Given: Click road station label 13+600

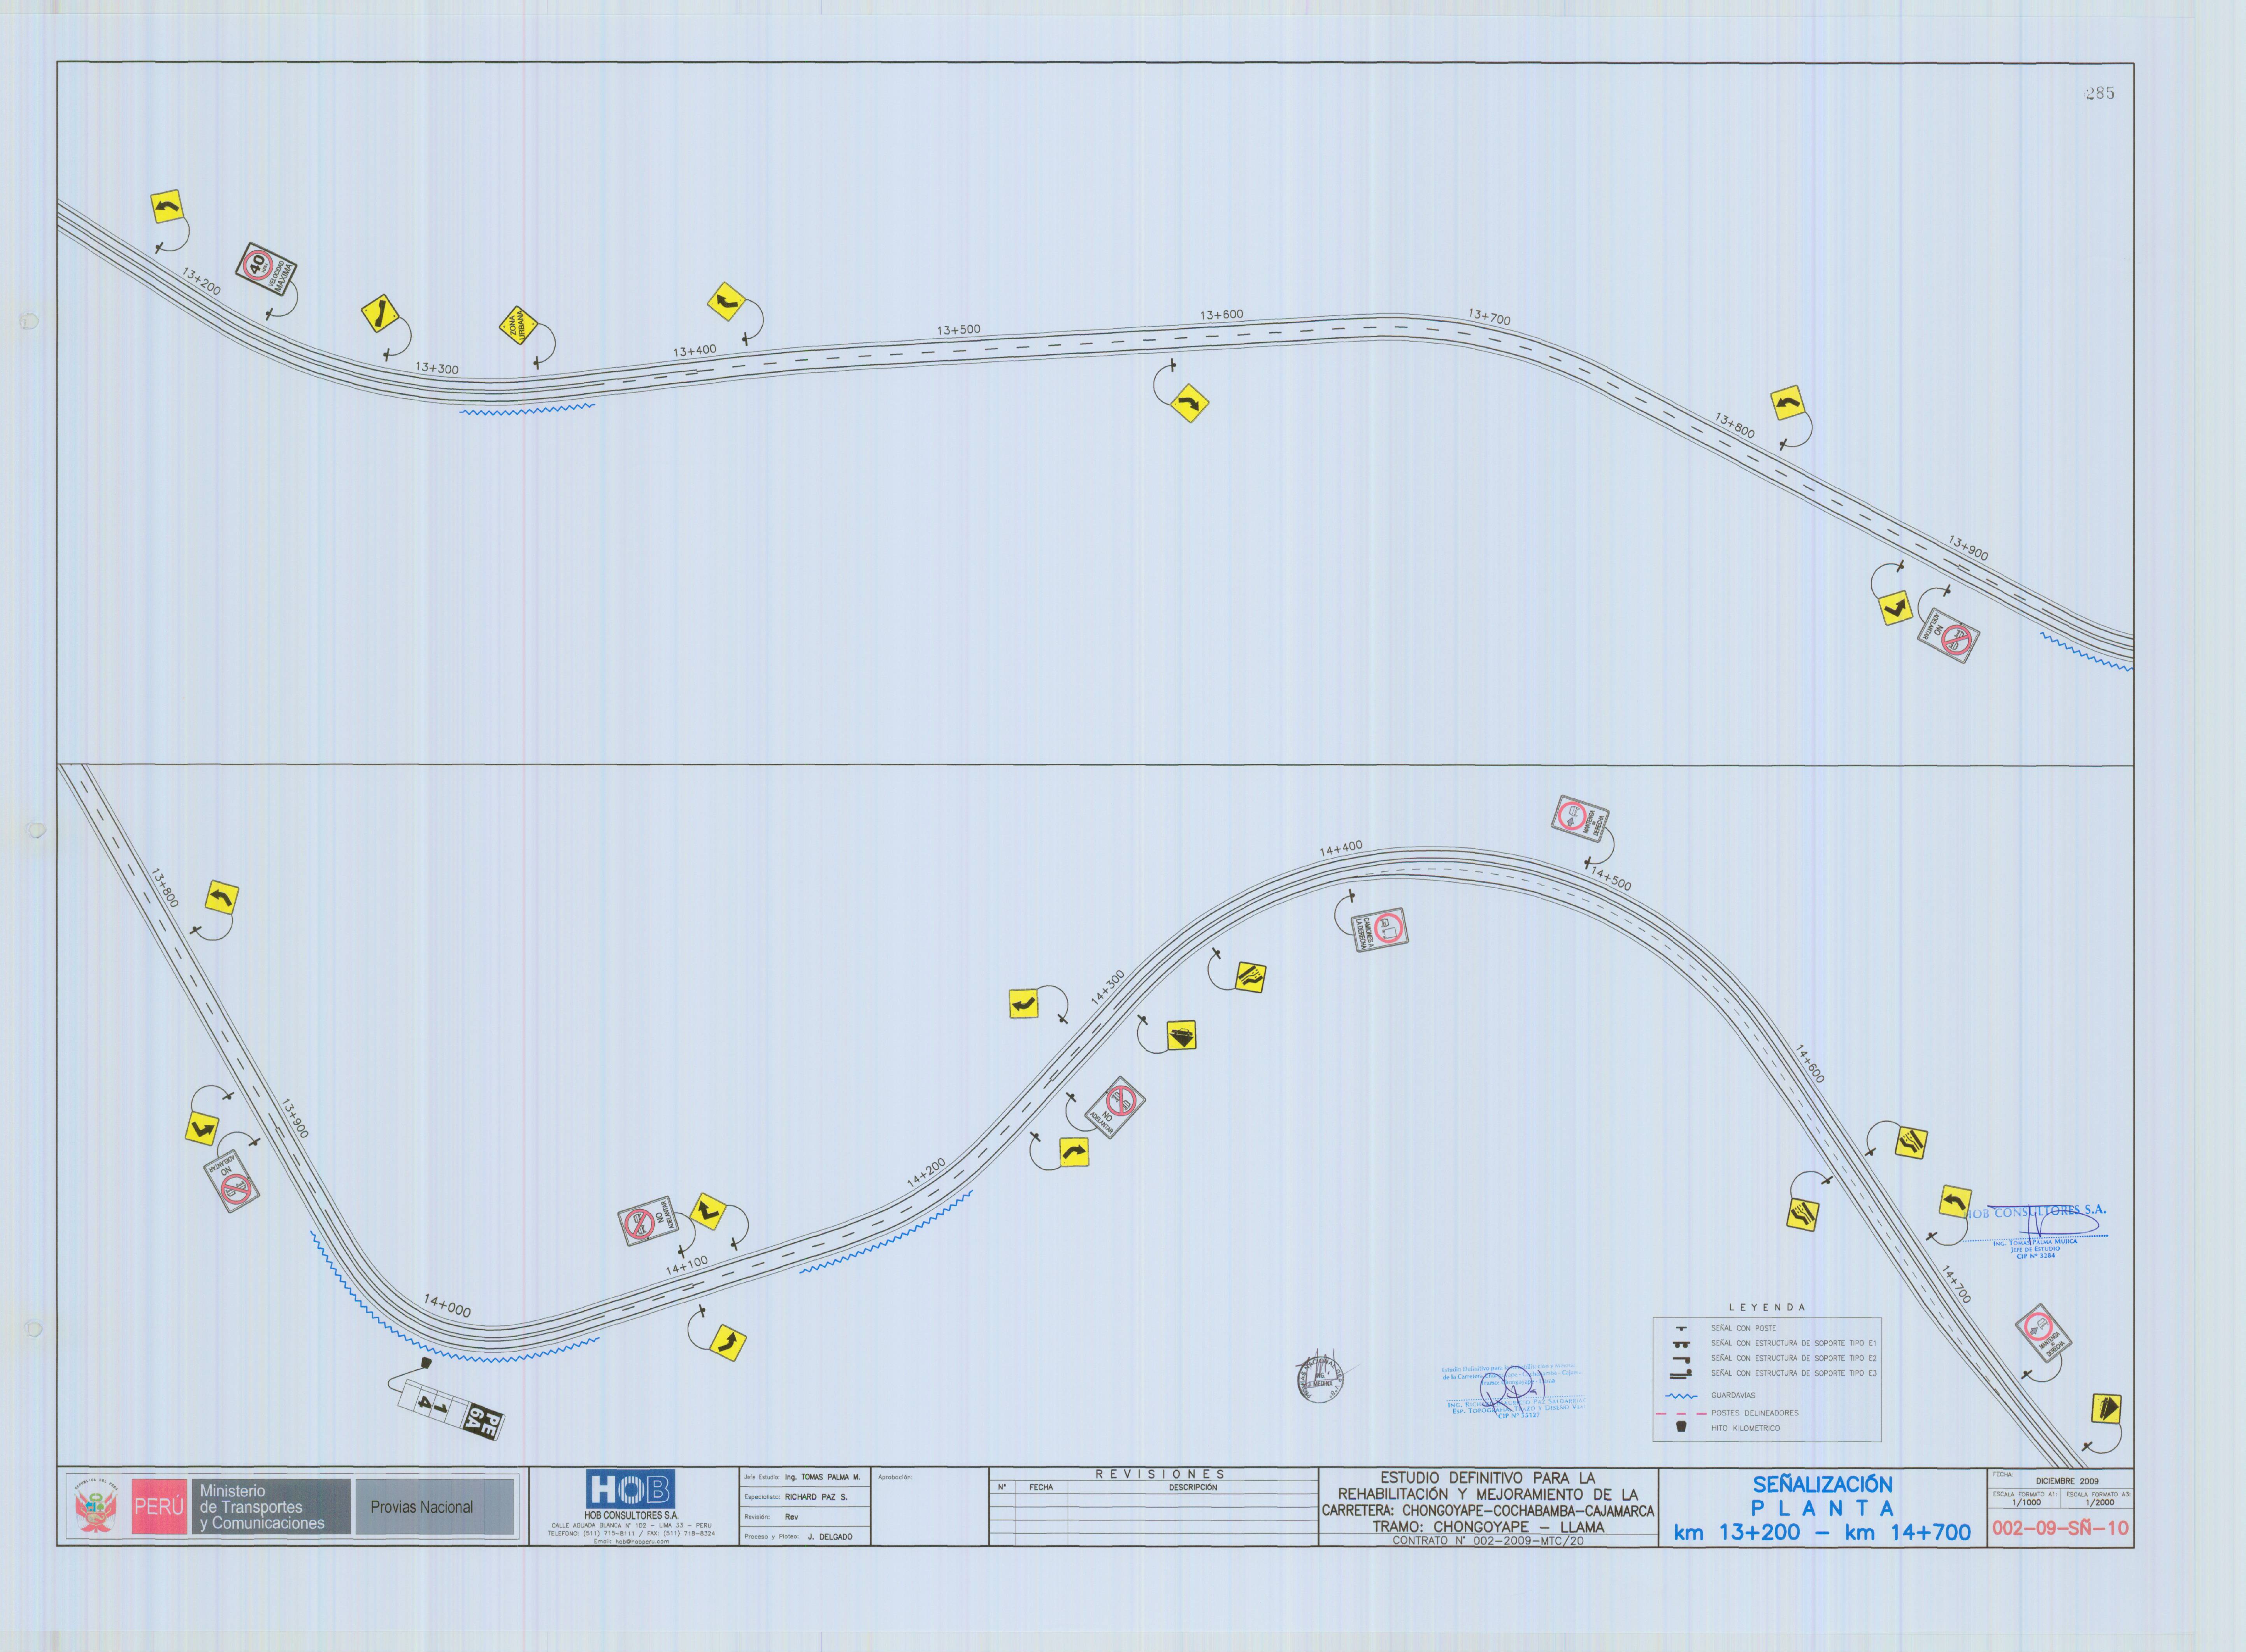Looking at the screenshot, I should point(1221,314).
